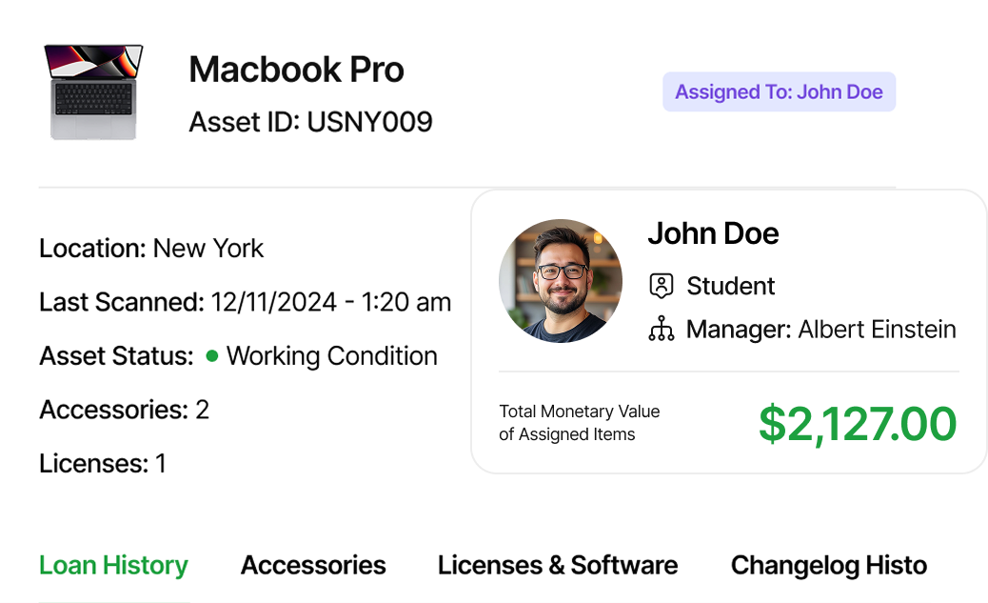988x603 pixels.
Task: Click the Assigned To: John Doe badge
Action: pos(779,92)
